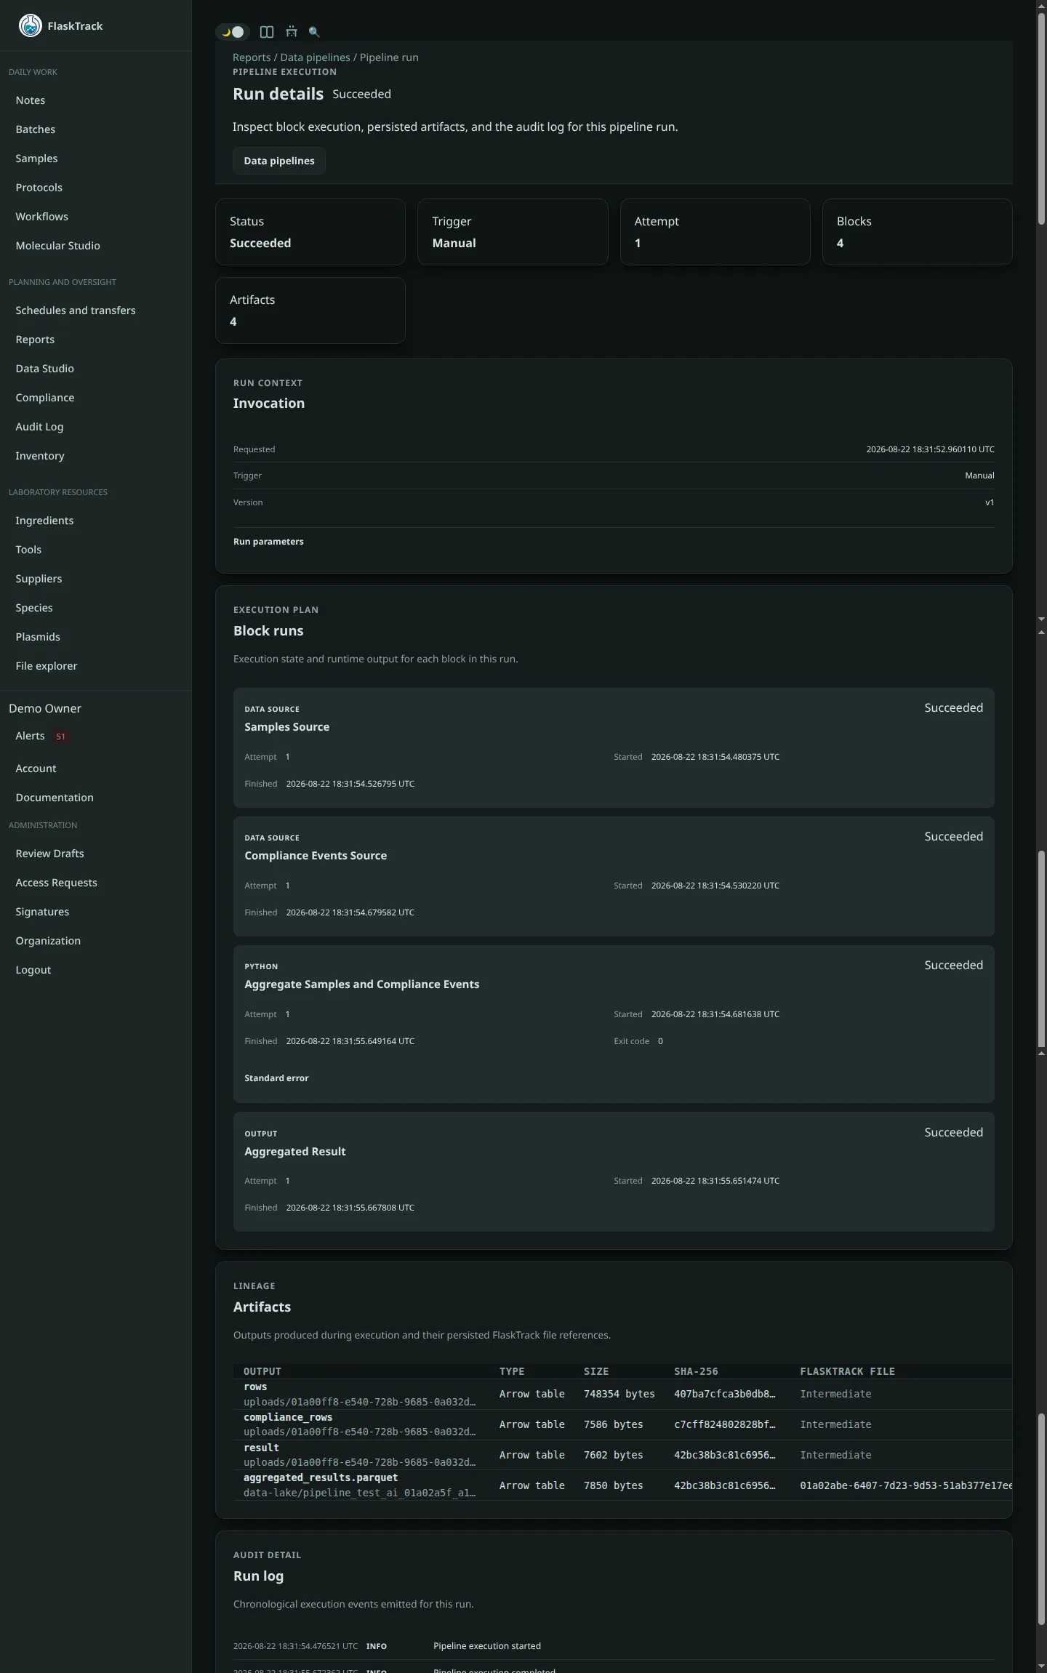Open Organization settings
This screenshot has height=1673, width=1047.
tap(48, 941)
